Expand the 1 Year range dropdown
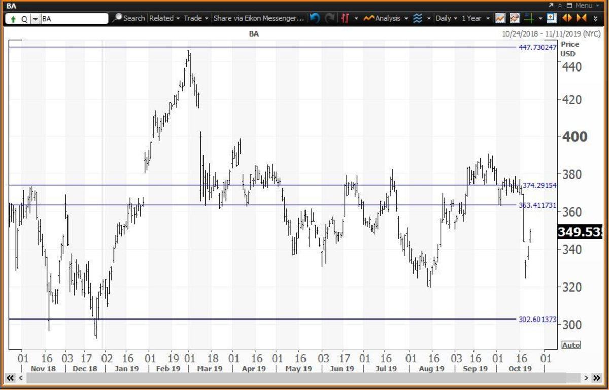Viewport: 609px width, 390px height. point(476,18)
